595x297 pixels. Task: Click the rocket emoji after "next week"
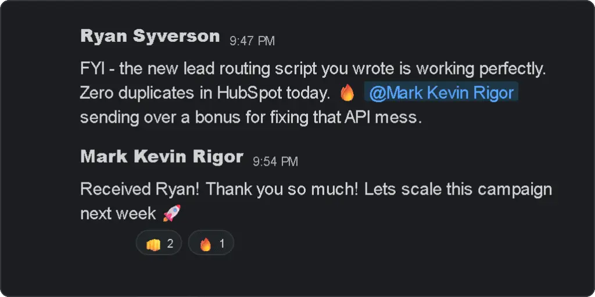pos(171,213)
